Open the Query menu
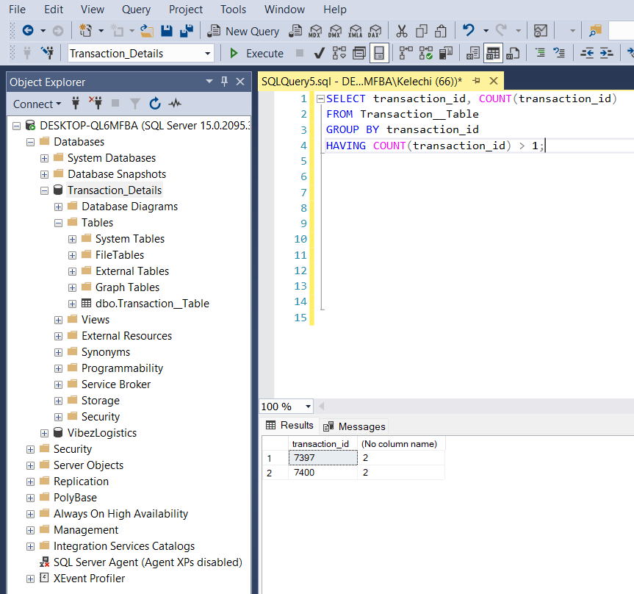634x594 pixels. pyautogui.click(x=135, y=10)
